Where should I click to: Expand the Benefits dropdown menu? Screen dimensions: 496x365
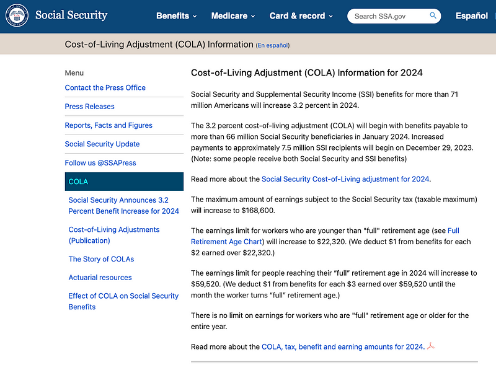click(176, 16)
